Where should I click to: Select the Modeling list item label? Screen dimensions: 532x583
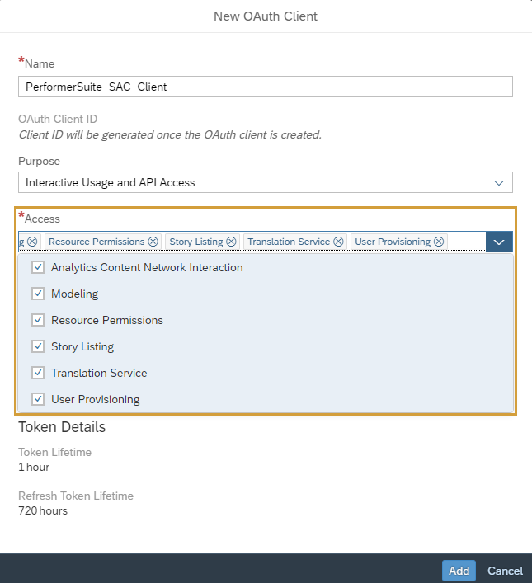point(74,294)
